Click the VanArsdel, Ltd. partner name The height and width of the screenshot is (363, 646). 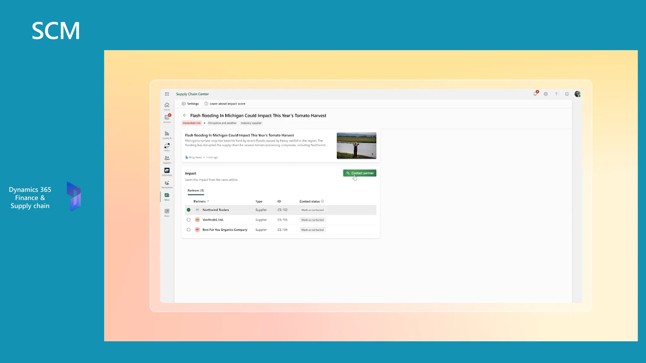pos(213,220)
